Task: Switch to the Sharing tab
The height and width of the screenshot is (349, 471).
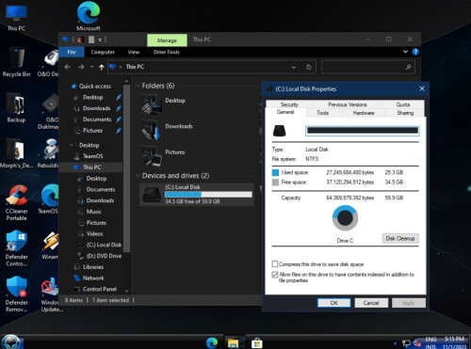Action: (x=405, y=113)
